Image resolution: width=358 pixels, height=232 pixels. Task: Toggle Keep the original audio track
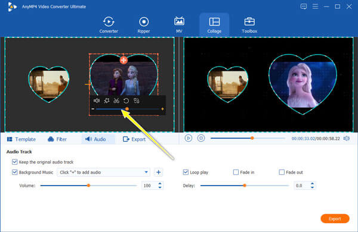[x=14, y=162]
